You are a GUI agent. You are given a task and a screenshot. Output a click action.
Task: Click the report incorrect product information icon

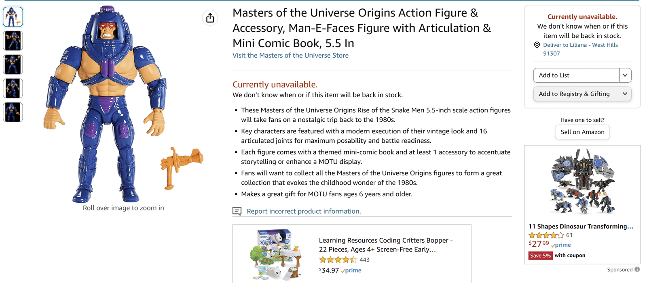click(236, 211)
